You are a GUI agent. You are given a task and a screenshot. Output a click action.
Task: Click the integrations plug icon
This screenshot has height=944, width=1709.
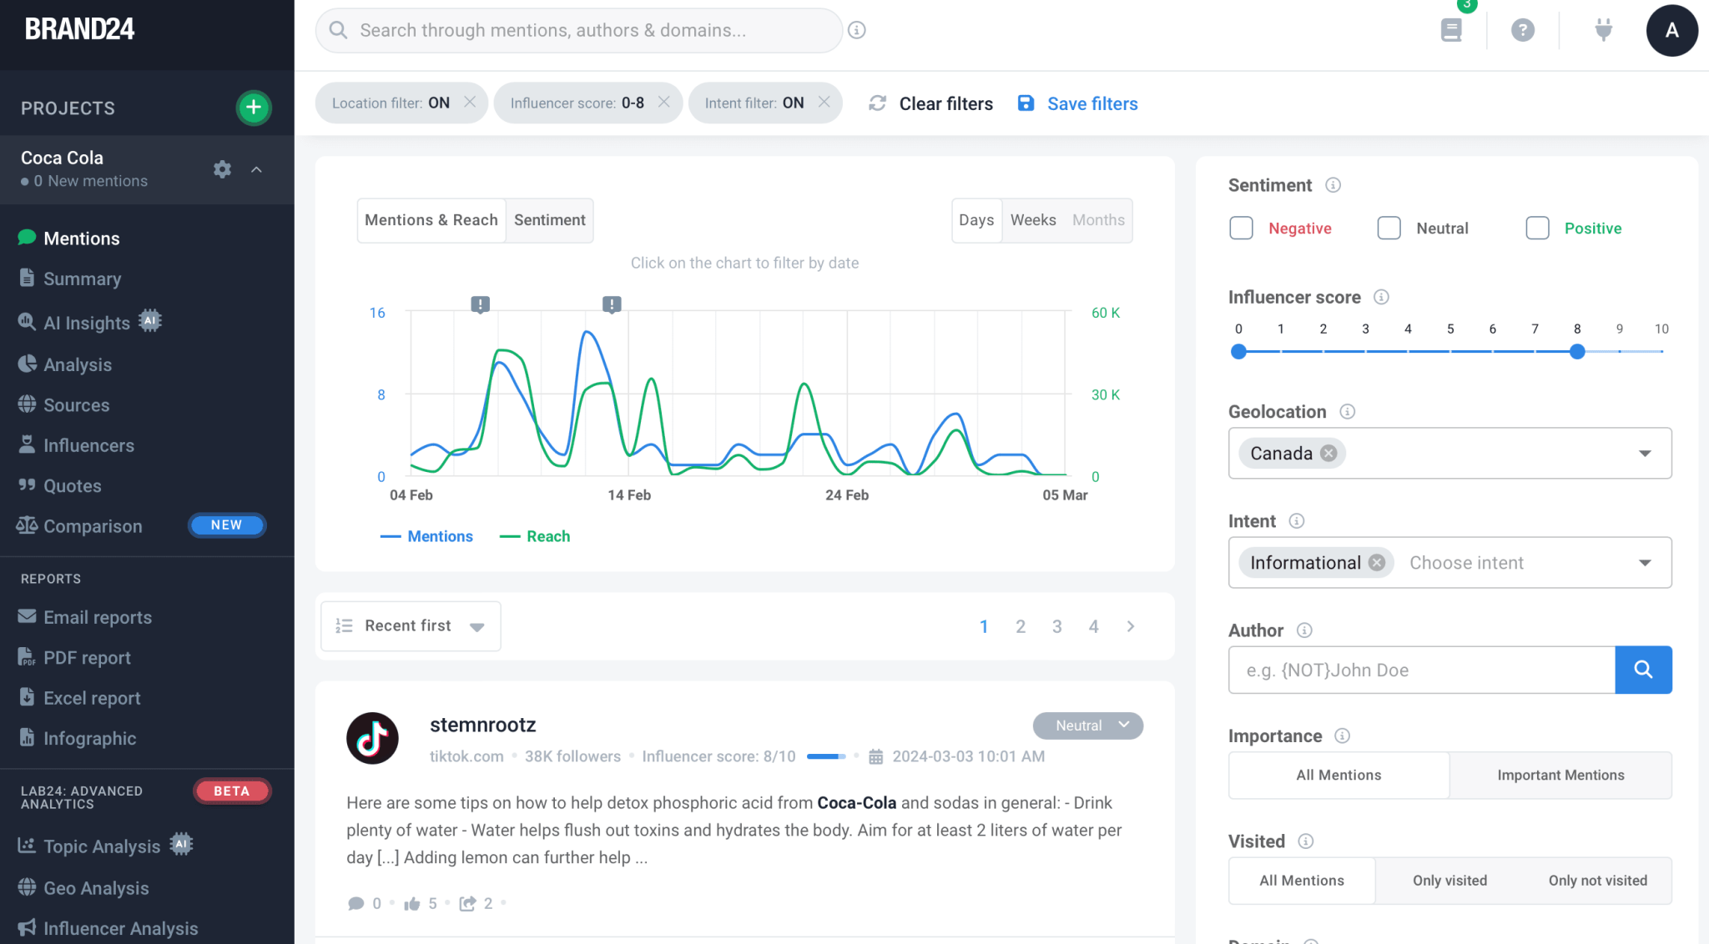point(1604,30)
